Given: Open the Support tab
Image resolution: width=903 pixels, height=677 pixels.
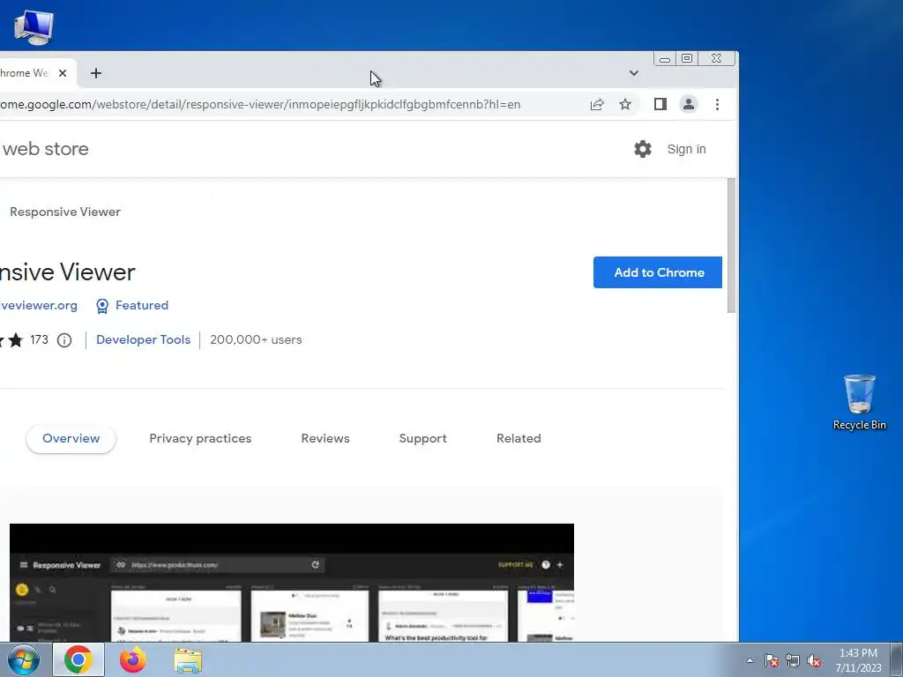Looking at the screenshot, I should [x=422, y=439].
